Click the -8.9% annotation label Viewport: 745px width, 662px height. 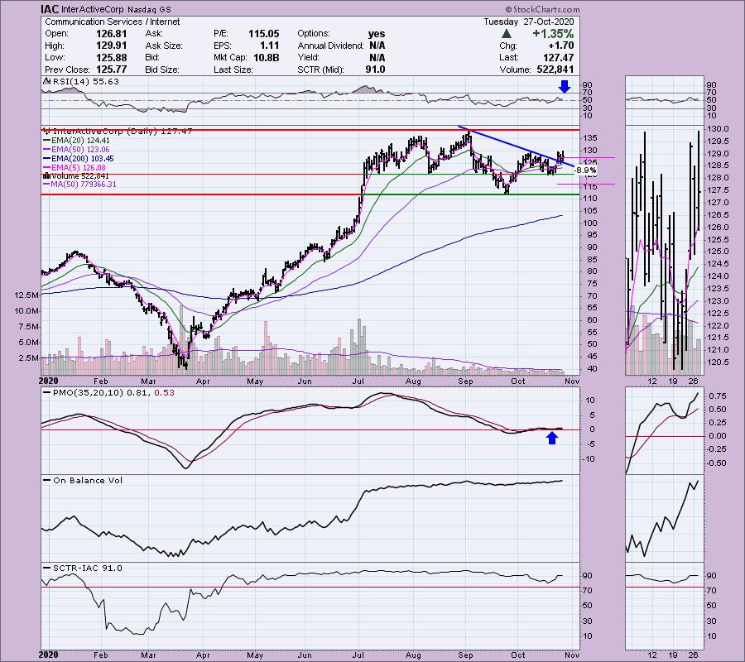coord(586,170)
